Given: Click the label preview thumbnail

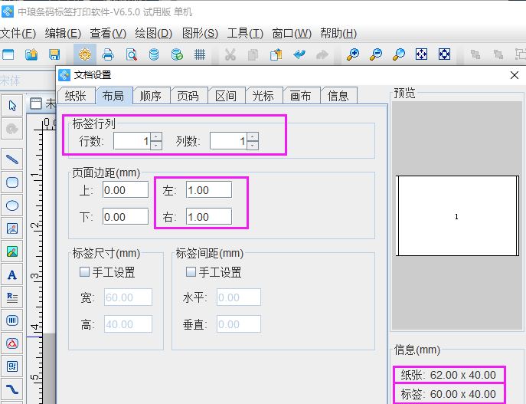Looking at the screenshot, I should (x=457, y=216).
